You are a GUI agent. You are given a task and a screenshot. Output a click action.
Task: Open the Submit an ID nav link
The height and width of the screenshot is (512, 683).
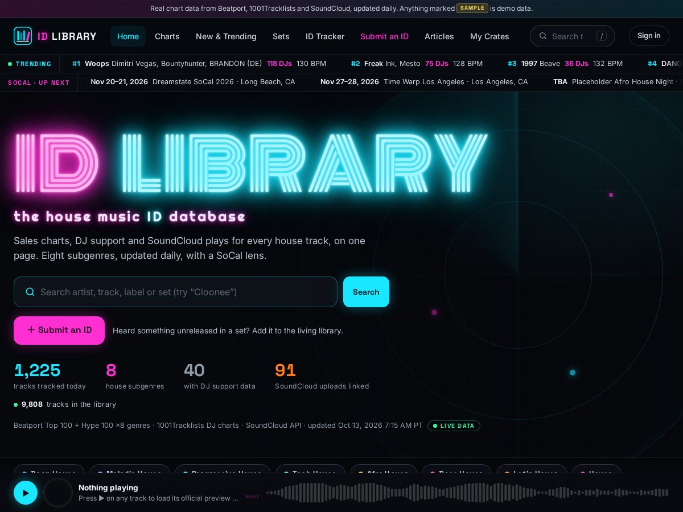click(x=384, y=36)
